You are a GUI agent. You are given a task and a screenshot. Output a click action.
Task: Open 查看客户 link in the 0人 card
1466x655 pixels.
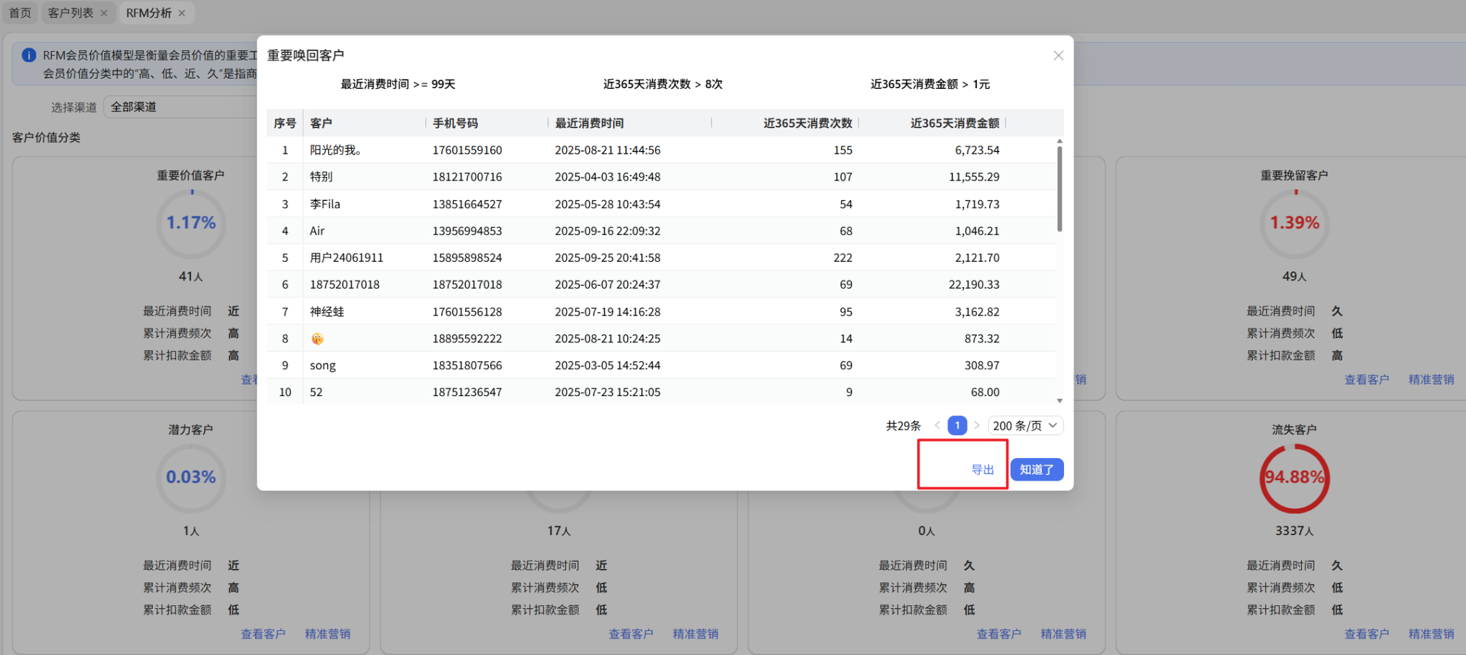pos(999,634)
